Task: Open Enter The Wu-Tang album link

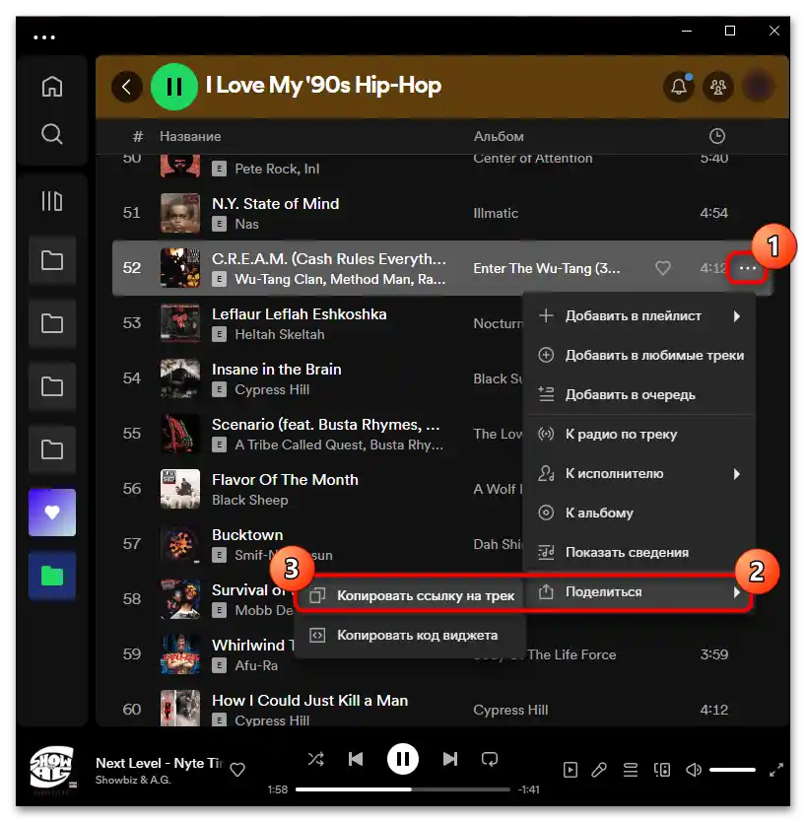Action: 547,268
